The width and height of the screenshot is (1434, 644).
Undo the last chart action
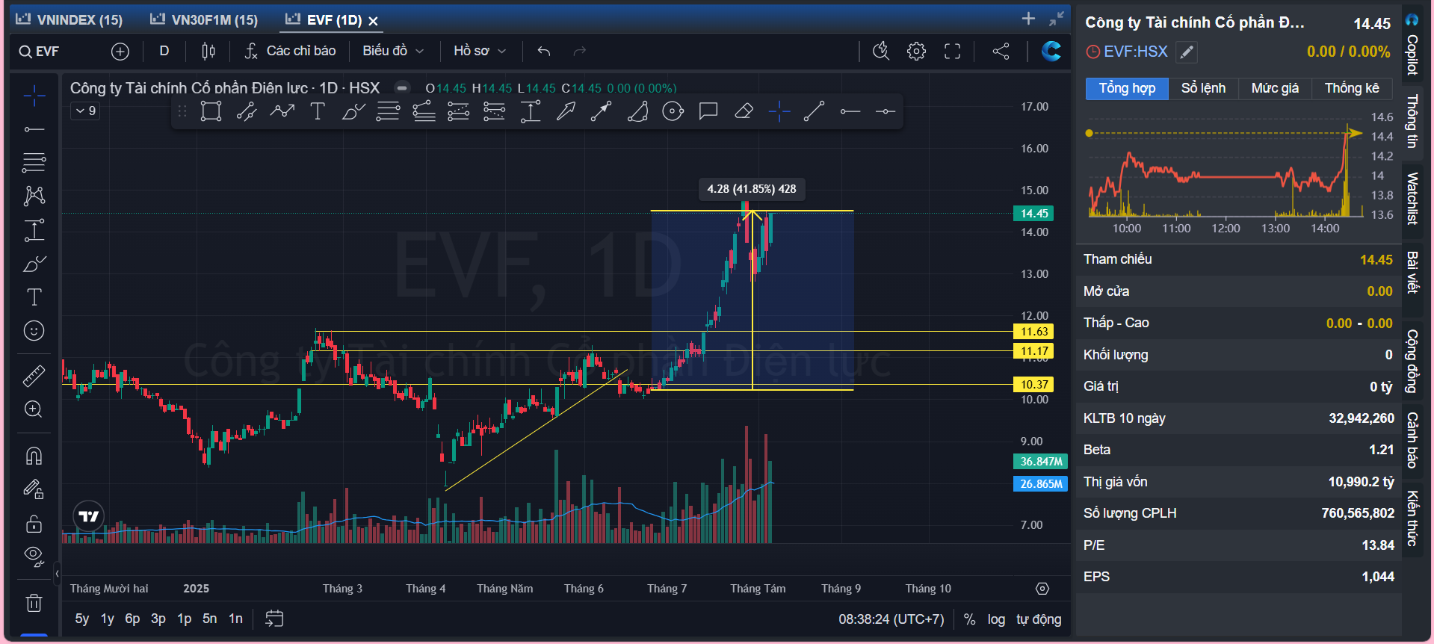544,52
